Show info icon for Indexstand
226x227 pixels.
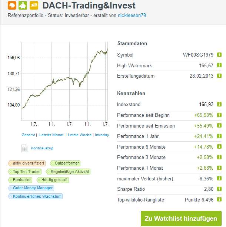coord(219,104)
